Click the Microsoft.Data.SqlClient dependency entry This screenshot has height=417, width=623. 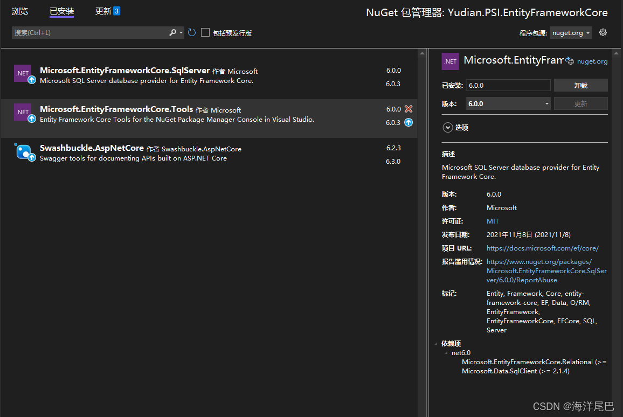click(x=515, y=371)
